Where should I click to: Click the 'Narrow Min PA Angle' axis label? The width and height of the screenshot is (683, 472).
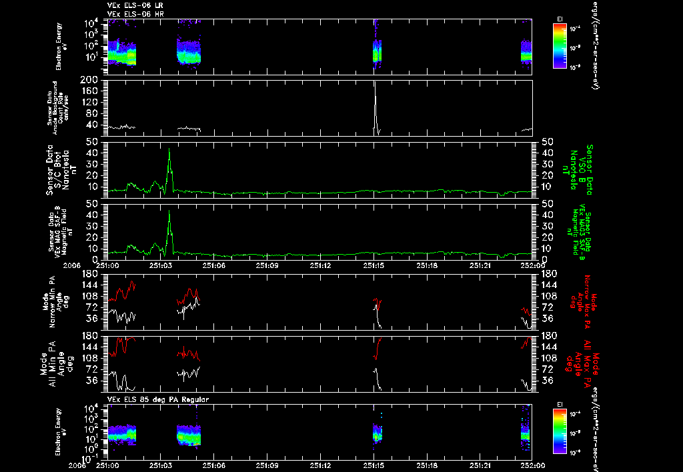tap(55, 301)
